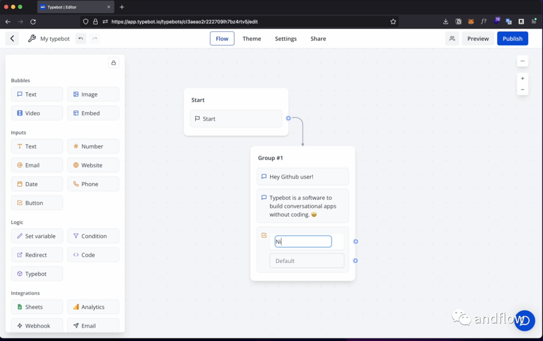Open the browser hamburger menu
This screenshot has height=341, width=543.
click(533, 22)
